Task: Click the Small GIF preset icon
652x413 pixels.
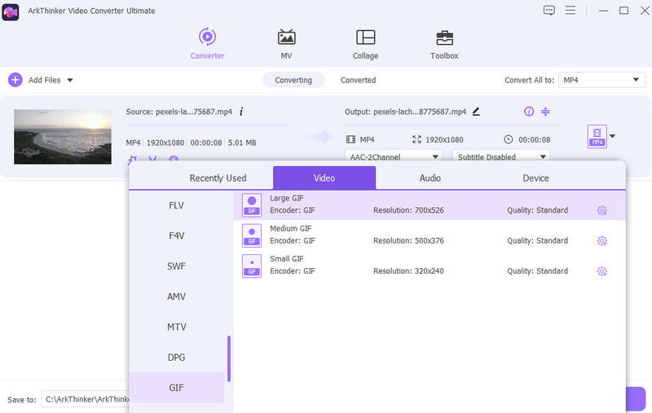Action: click(252, 266)
